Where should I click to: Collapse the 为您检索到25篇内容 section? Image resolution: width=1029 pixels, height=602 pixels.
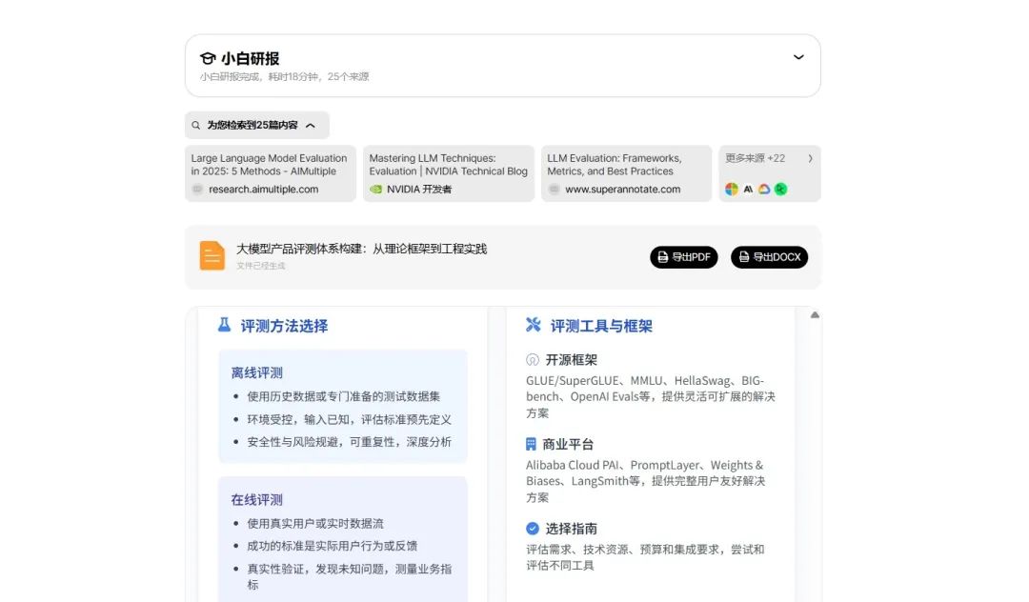pos(309,125)
